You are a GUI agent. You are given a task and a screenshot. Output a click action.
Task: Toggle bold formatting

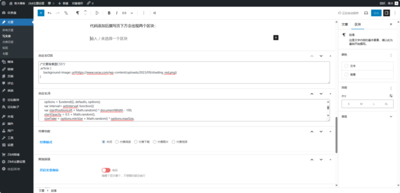[109, 13]
